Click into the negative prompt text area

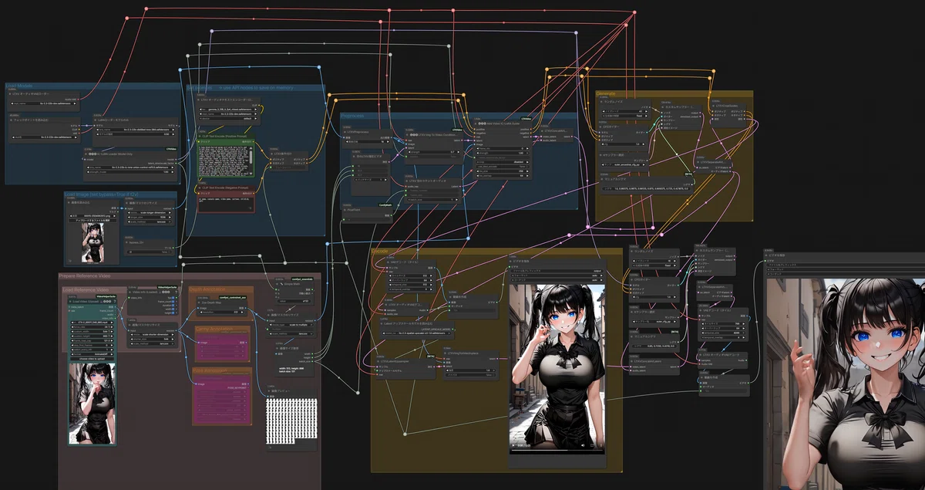[x=225, y=204]
